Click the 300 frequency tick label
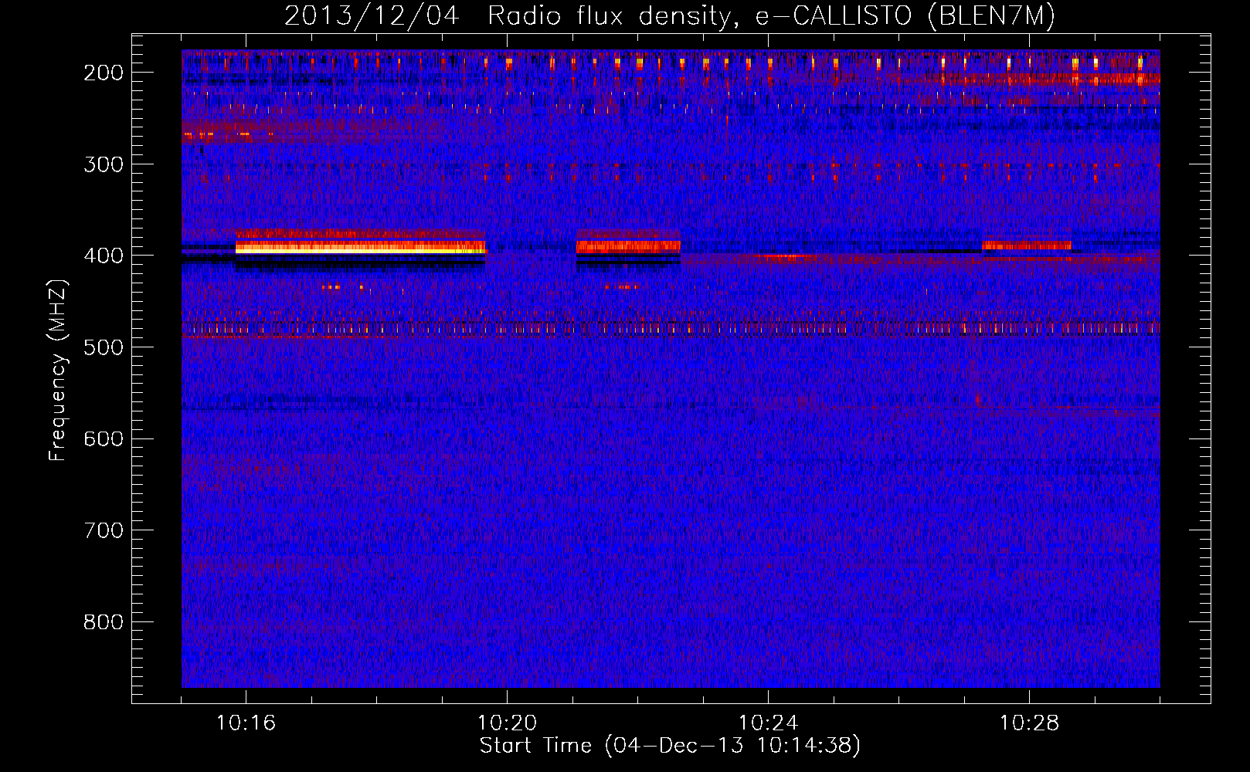Image resolution: width=1250 pixels, height=772 pixels. pos(104,164)
